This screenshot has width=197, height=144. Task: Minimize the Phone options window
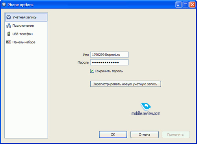pyautogui.click(x=178, y=5)
